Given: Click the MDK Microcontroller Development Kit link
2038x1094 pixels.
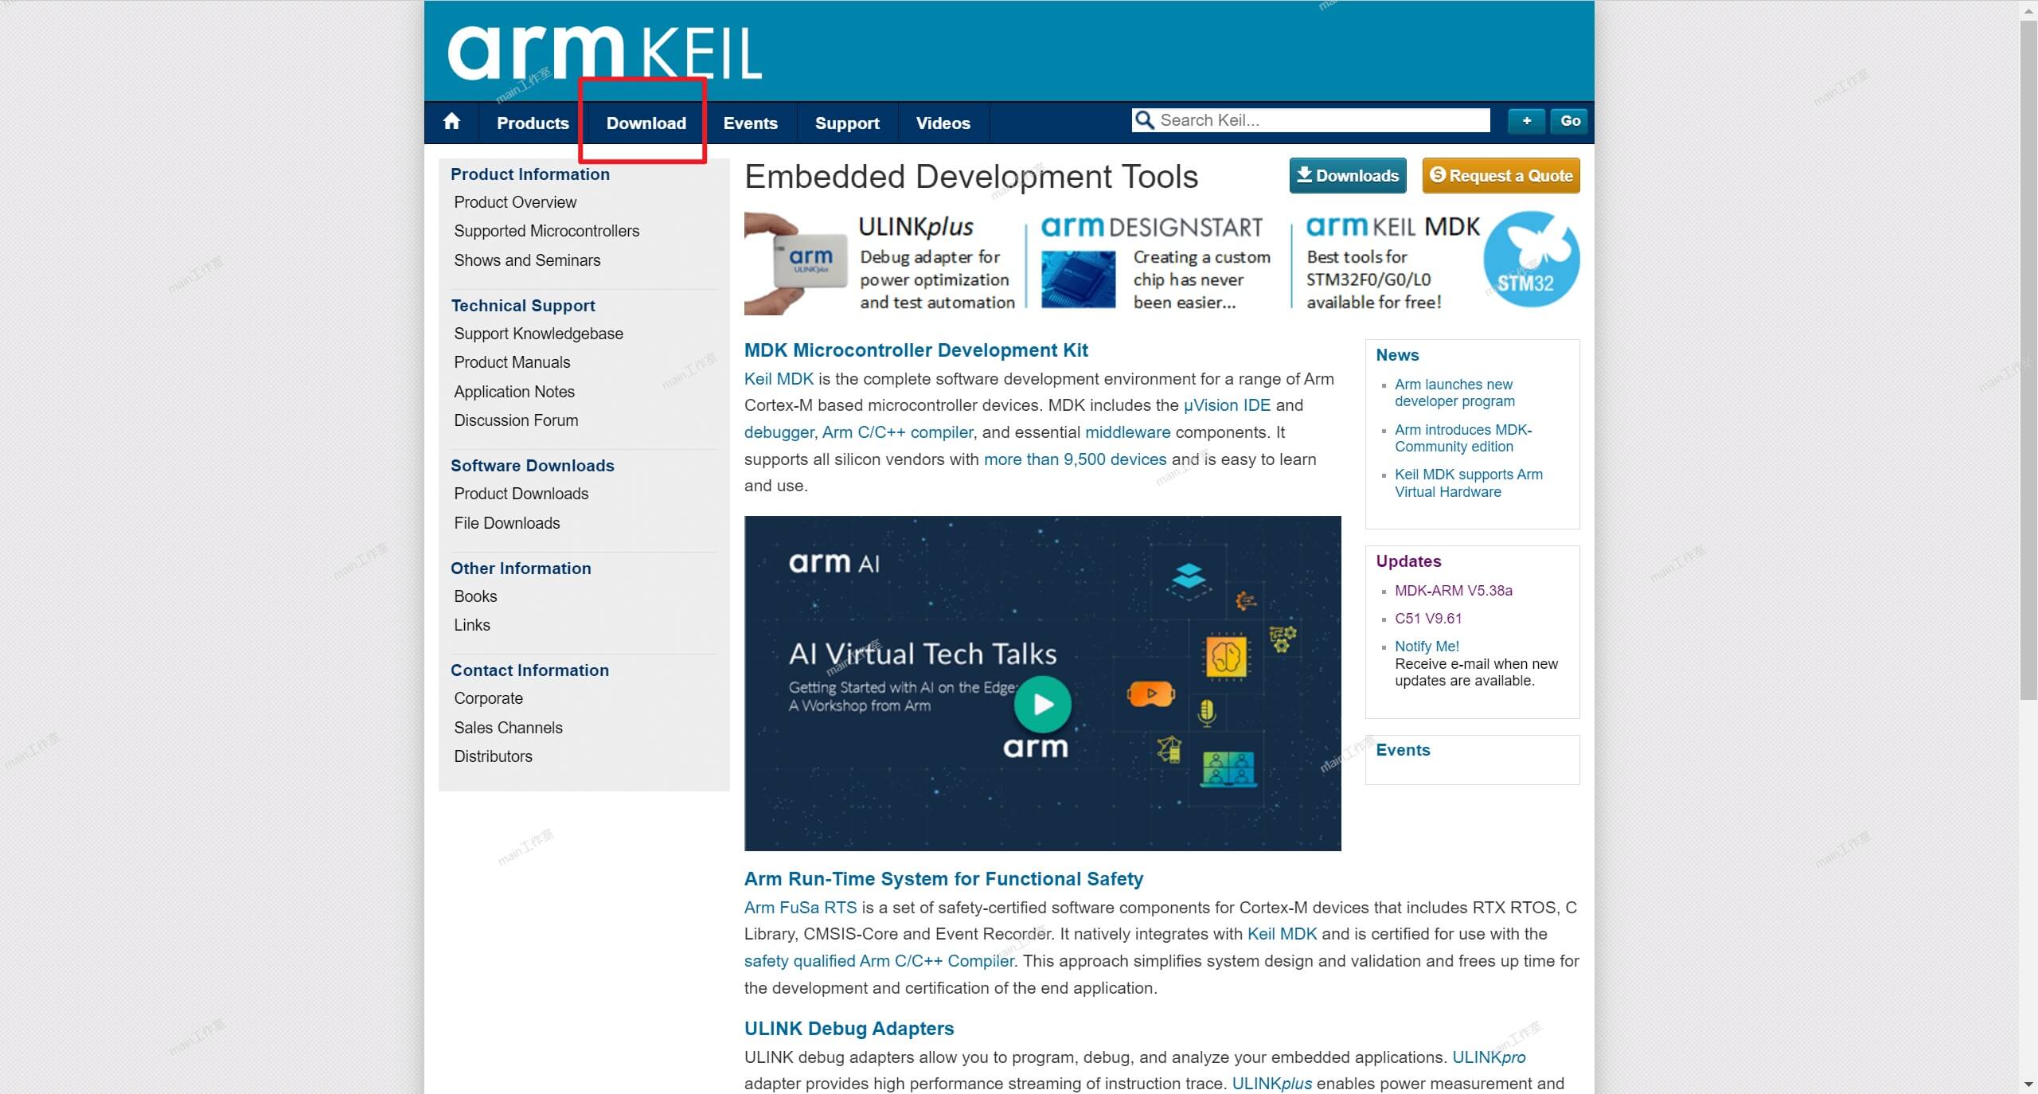Looking at the screenshot, I should (x=916, y=350).
